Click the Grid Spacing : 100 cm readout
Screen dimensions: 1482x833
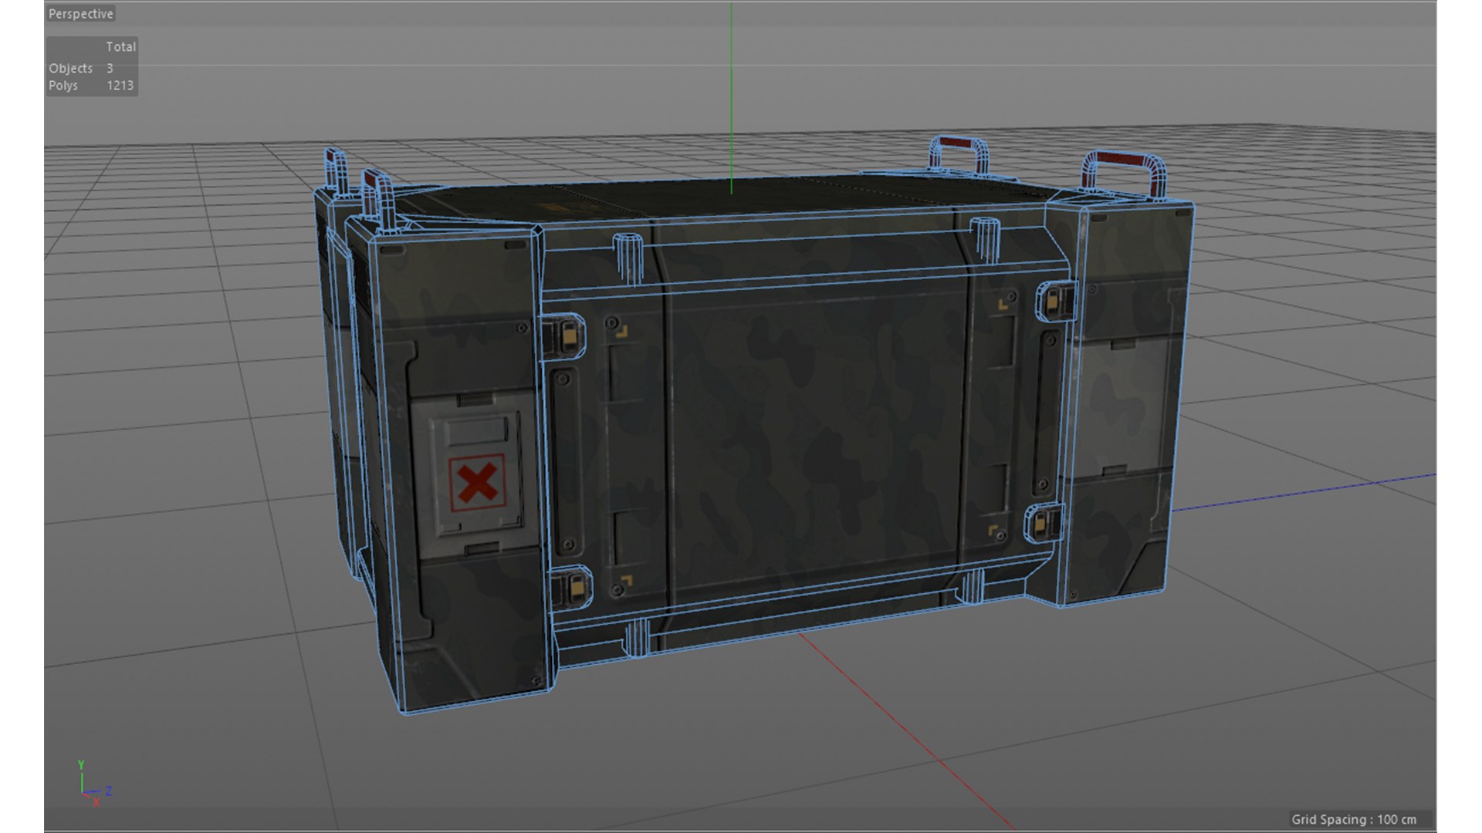pyautogui.click(x=1354, y=819)
